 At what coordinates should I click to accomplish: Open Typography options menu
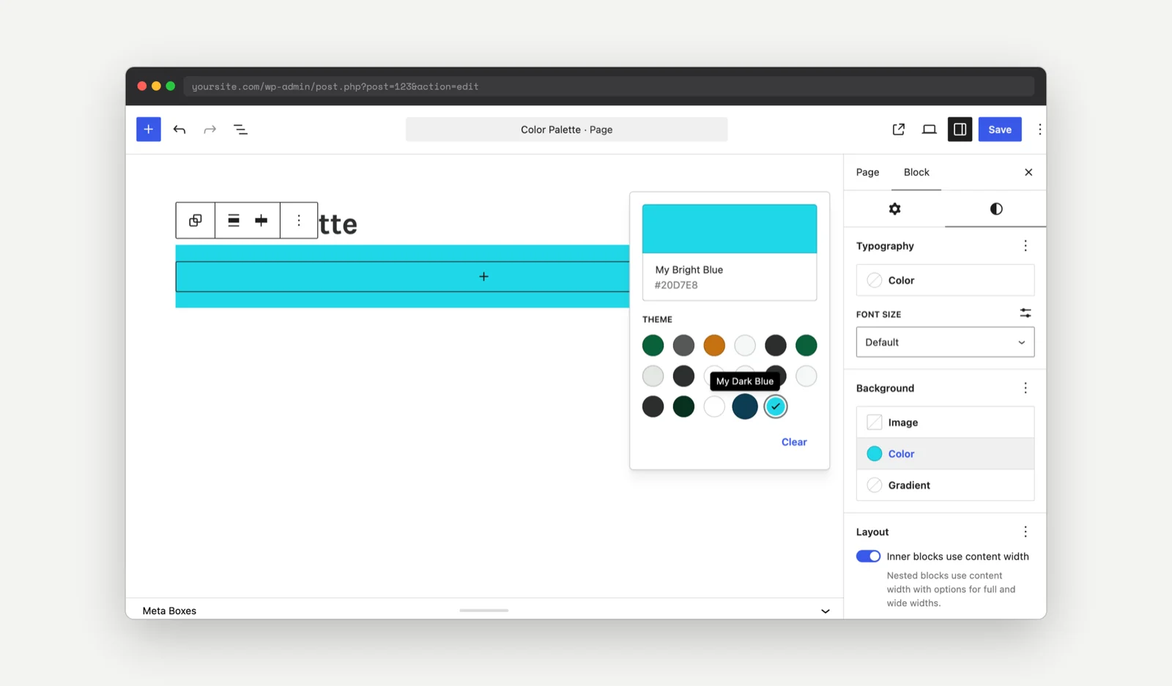[x=1025, y=246]
